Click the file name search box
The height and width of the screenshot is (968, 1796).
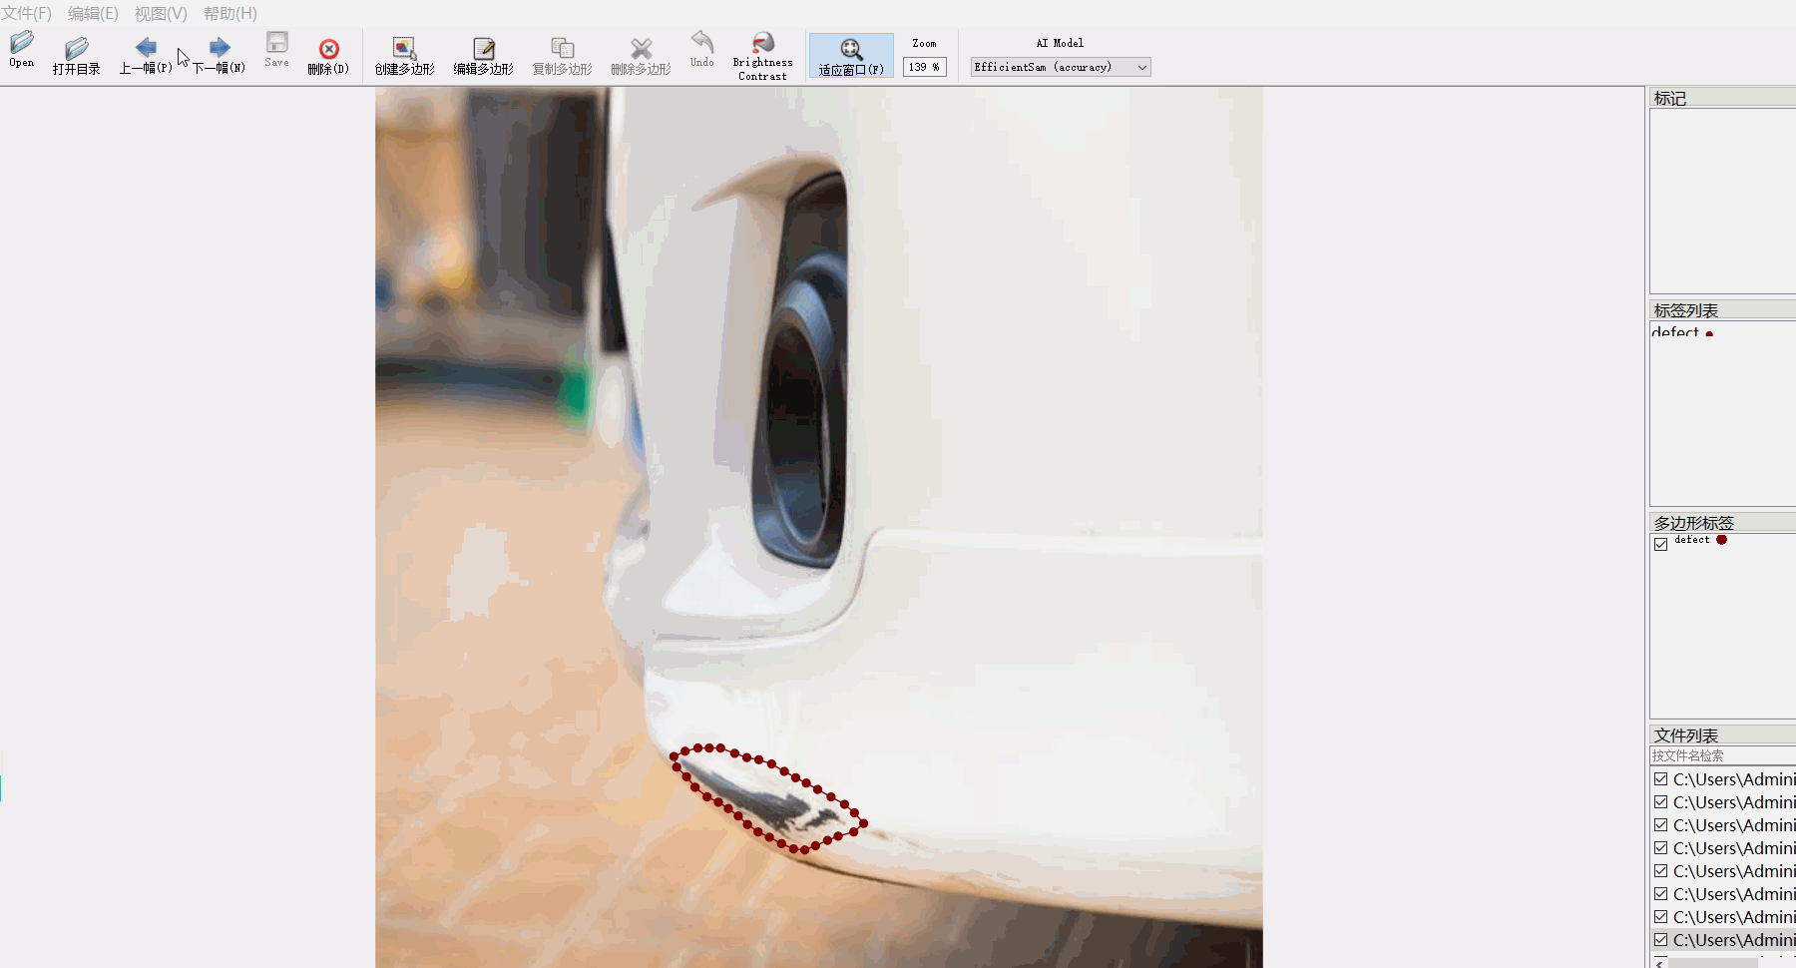1721,755
